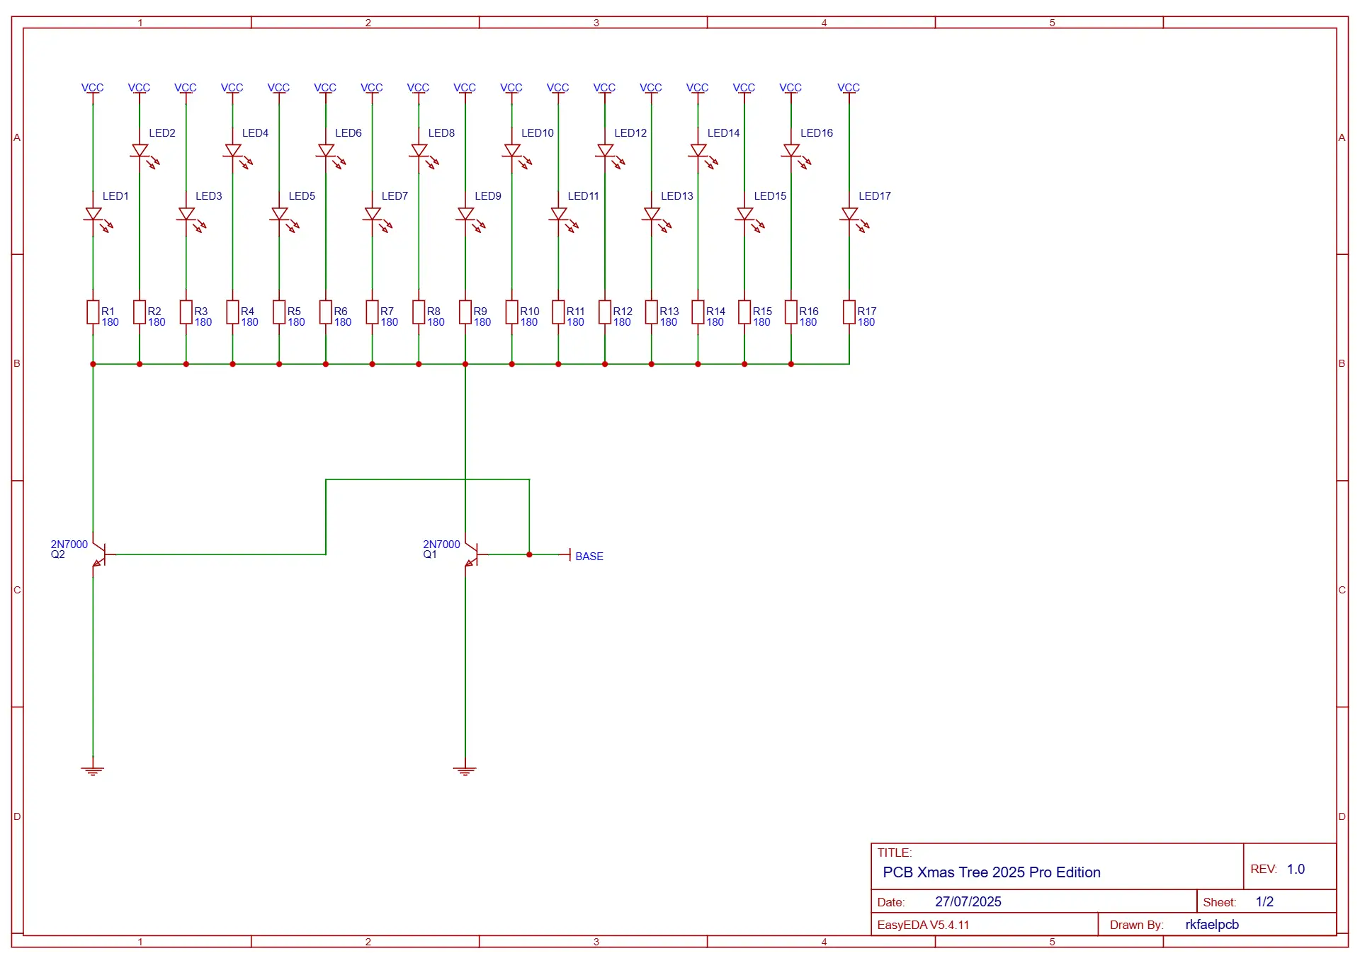Click the R11 designator label
The height and width of the screenshot is (963, 1360).
click(x=576, y=311)
